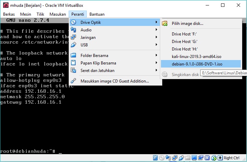Screen dimensions: 247x162
Task: Click the display monitor icon in status bar
Action: 194,158
